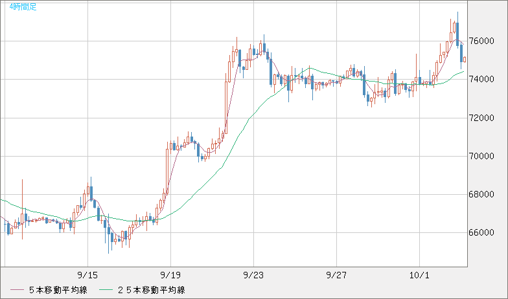
Task: Click the 9/15 date axis label
Action: coord(87,275)
